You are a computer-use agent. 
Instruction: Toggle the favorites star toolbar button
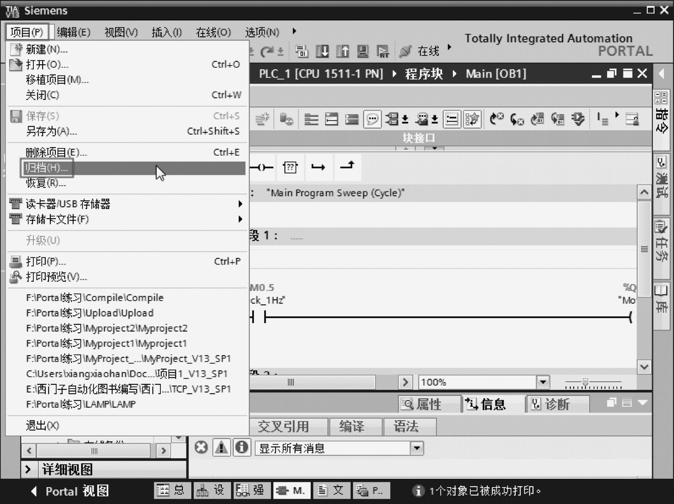click(472, 120)
